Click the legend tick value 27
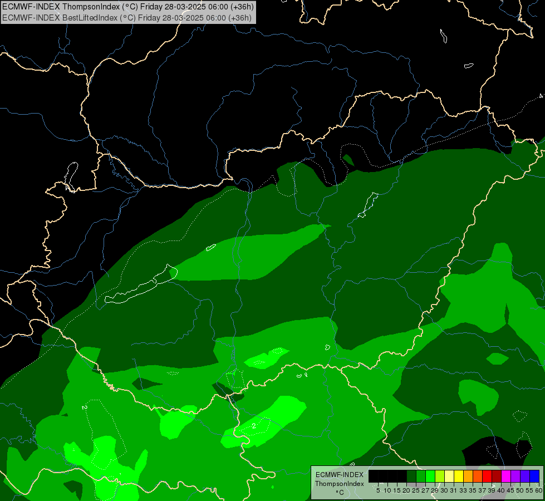 point(425,490)
